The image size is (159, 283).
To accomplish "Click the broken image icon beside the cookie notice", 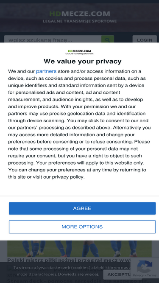I will pos(11,268).
